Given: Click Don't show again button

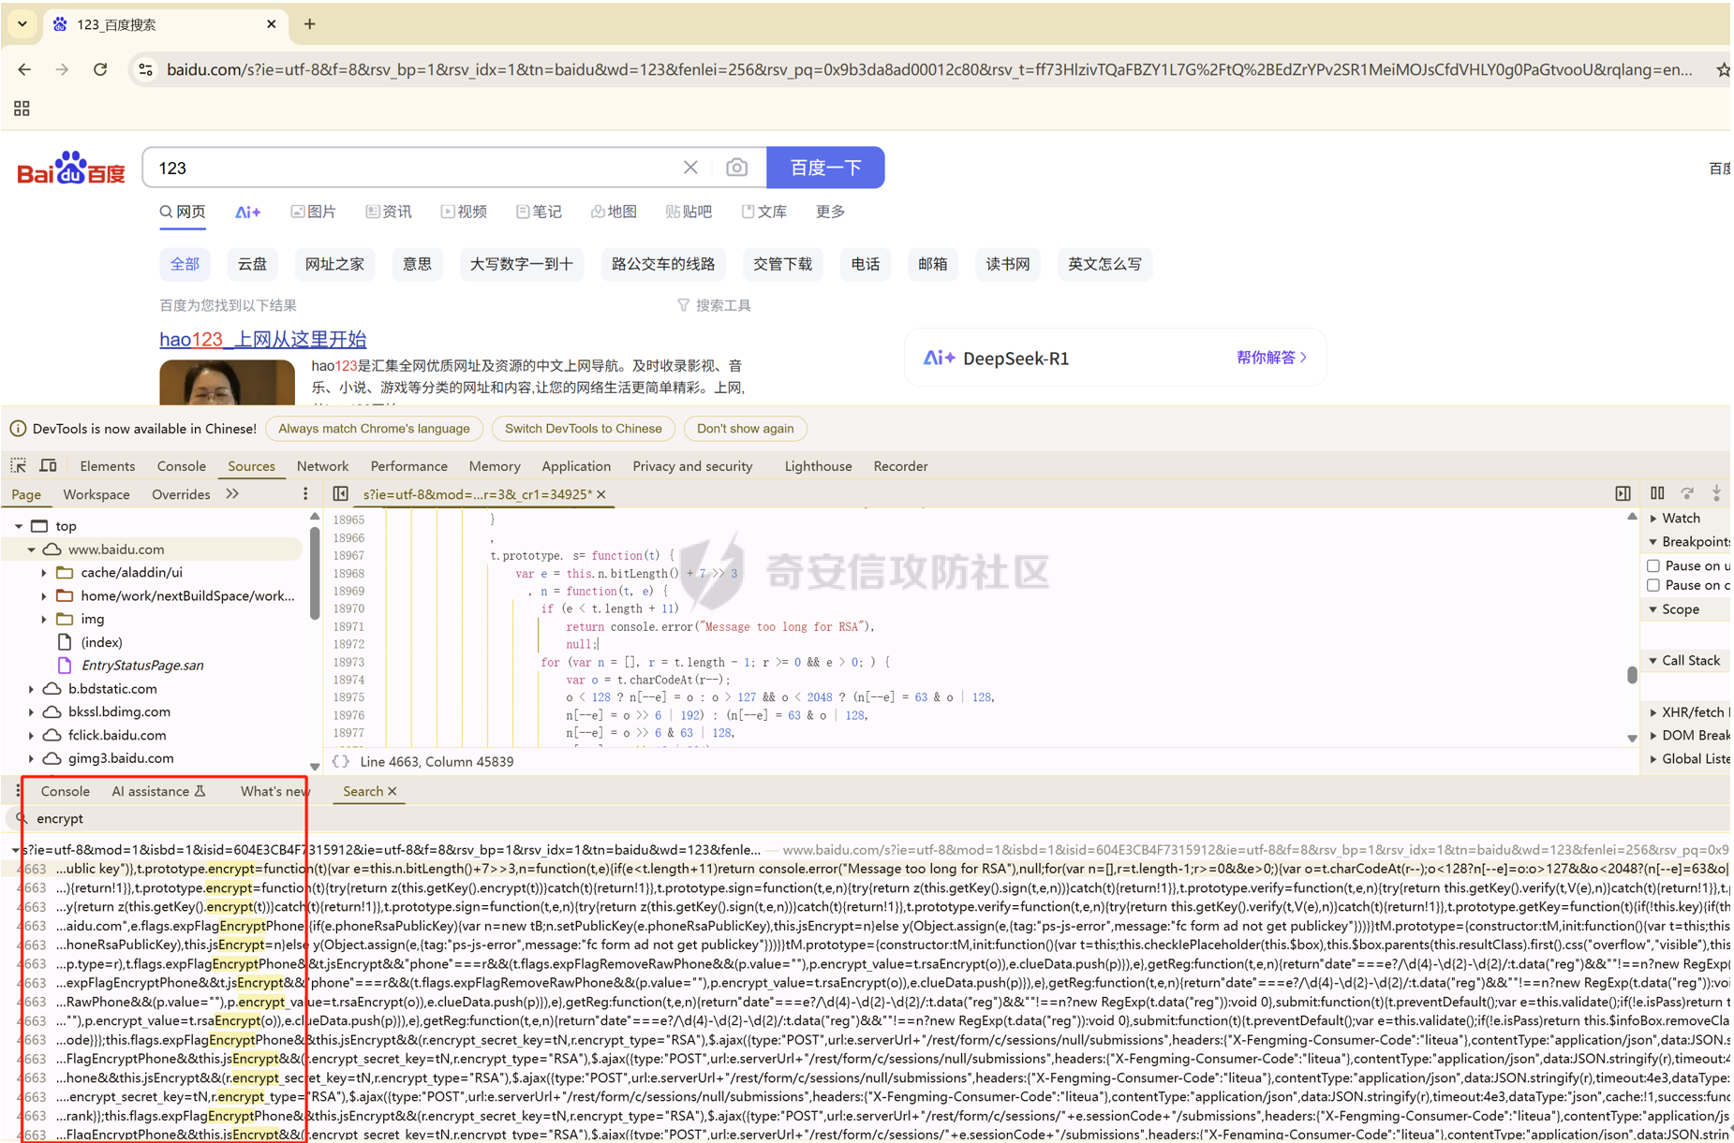Looking at the screenshot, I should pyautogui.click(x=745, y=429).
